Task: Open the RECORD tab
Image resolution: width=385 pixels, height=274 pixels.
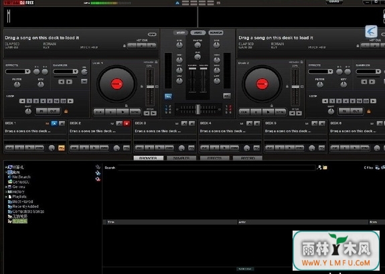Action: 248,158
